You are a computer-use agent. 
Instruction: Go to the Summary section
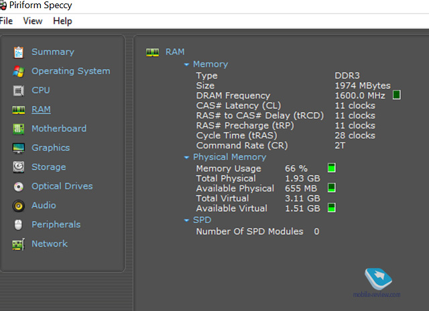tap(53, 52)
